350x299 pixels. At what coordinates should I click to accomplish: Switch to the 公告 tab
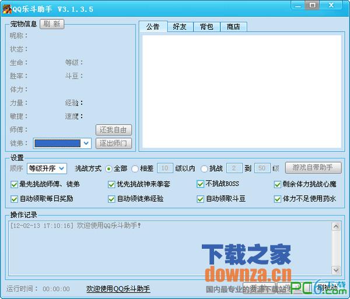(x=153, y=27)
